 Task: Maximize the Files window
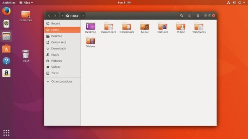pyautogui.click(x=209, y=16)
